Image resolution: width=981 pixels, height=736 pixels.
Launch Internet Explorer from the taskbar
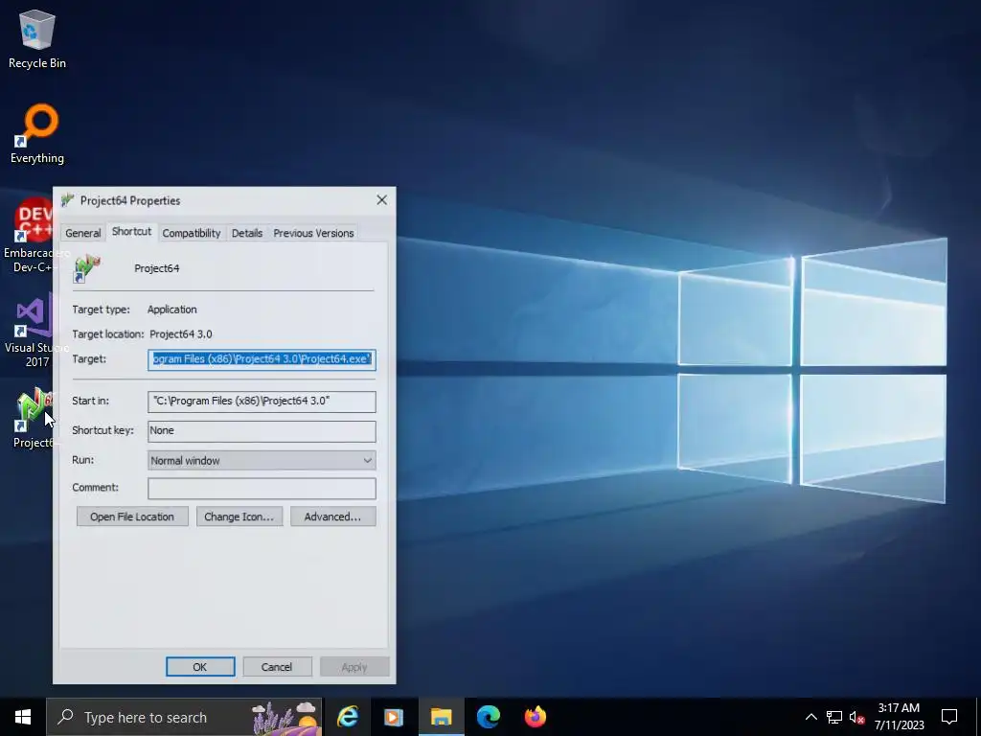point(347,717)
